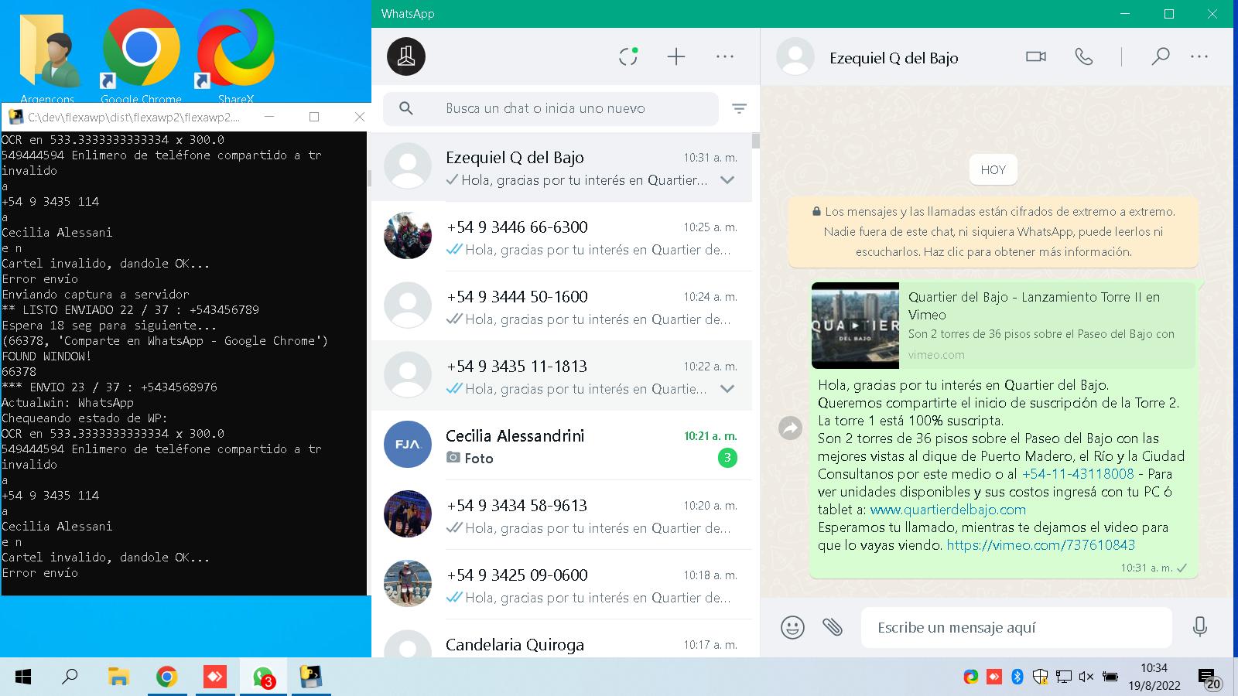
Task: Open the notification center with 20 badge
Action: tap(1210, 679)
